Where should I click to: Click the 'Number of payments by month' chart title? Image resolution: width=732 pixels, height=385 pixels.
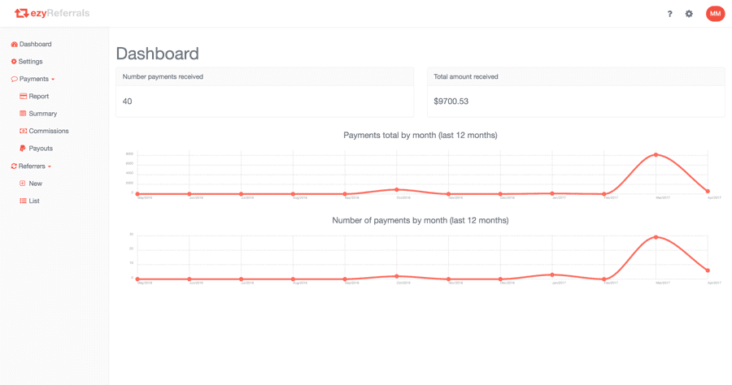point(420,220)
